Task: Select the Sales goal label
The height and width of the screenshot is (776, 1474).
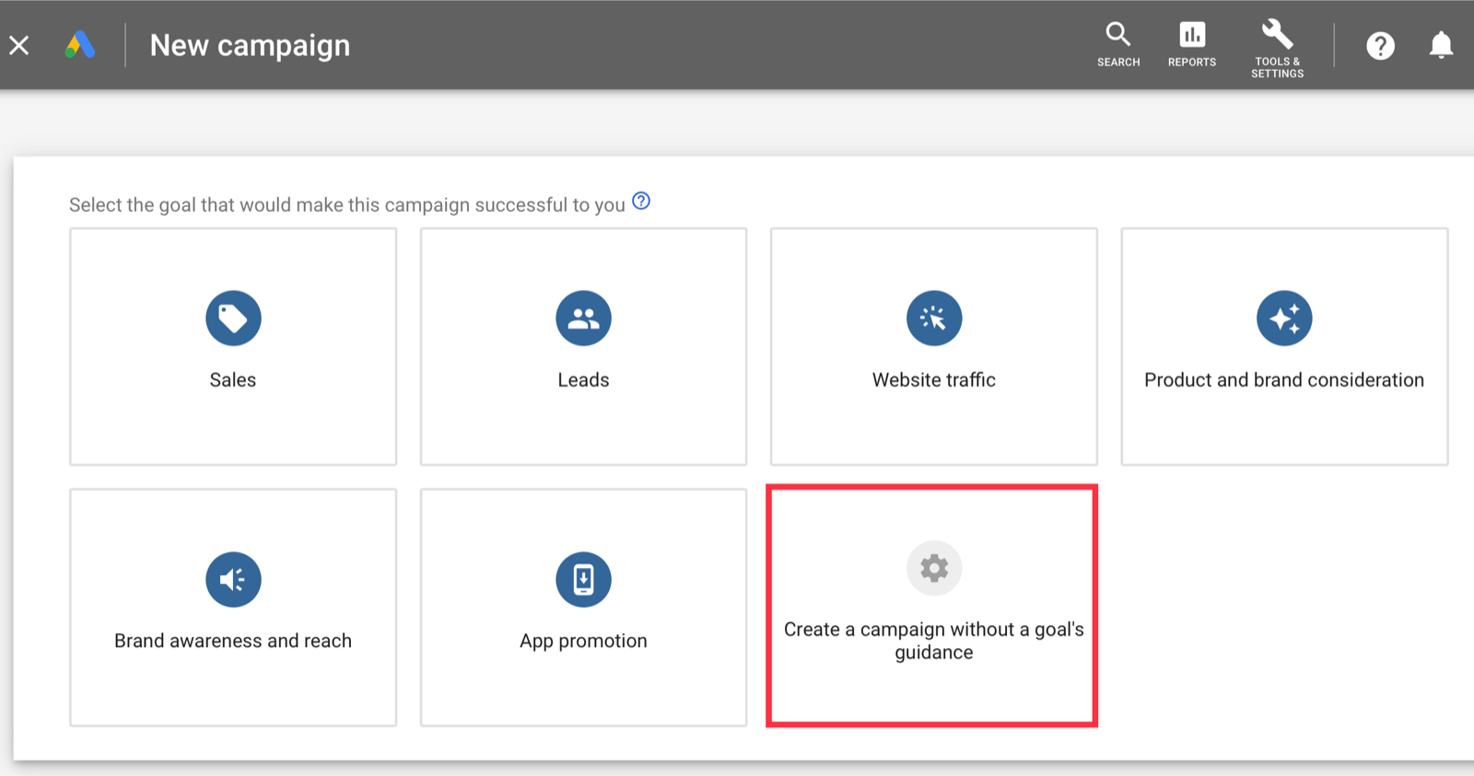Action: click(x=233, y=380)
